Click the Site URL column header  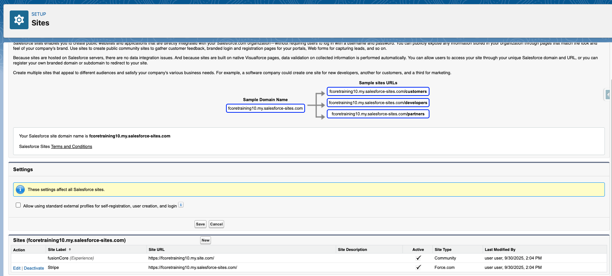(x=156, y=249)
